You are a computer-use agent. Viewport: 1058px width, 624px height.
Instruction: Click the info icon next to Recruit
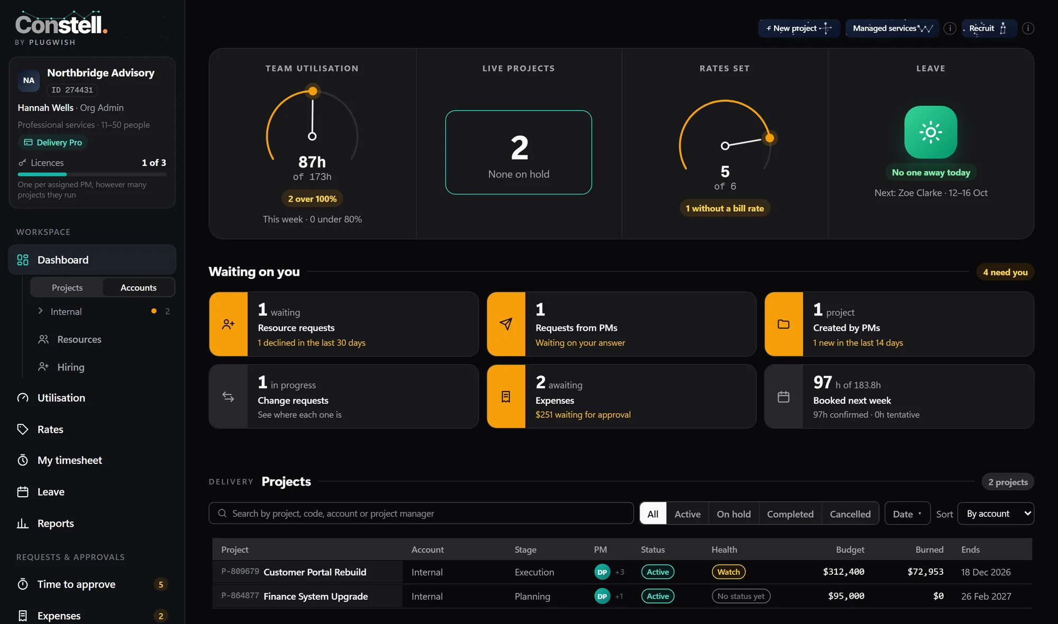click(1028, 29)
